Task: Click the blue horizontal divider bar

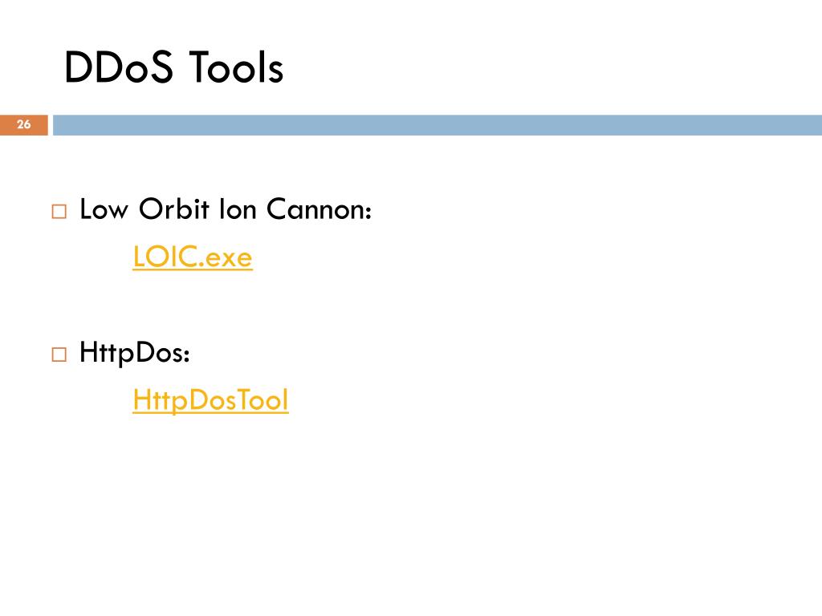Action: [x=437, y=124]
